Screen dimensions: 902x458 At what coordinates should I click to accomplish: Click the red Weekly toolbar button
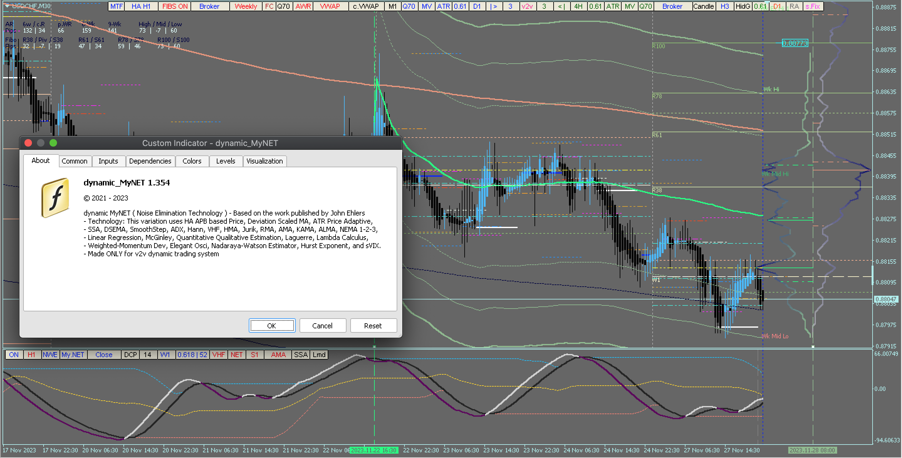pyautogui.click(x=245, y=6)
